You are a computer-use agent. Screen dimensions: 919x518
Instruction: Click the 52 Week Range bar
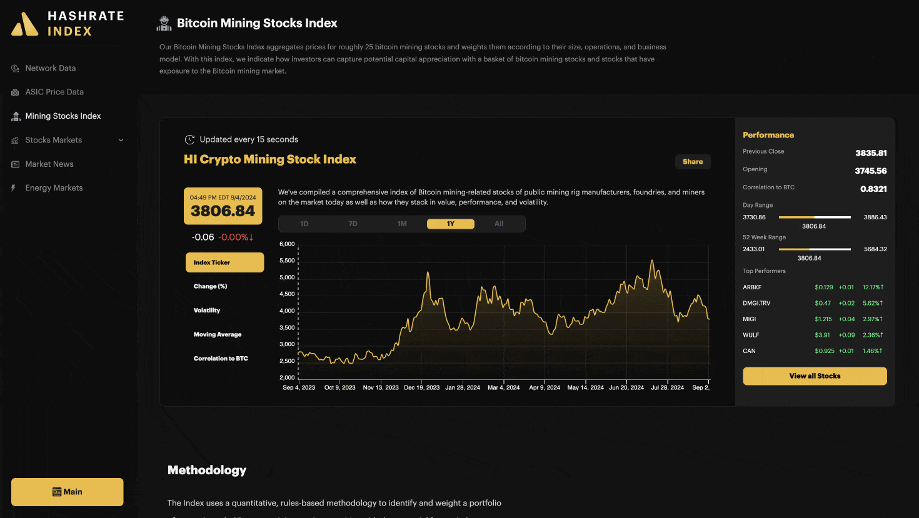tap(815, 249)
